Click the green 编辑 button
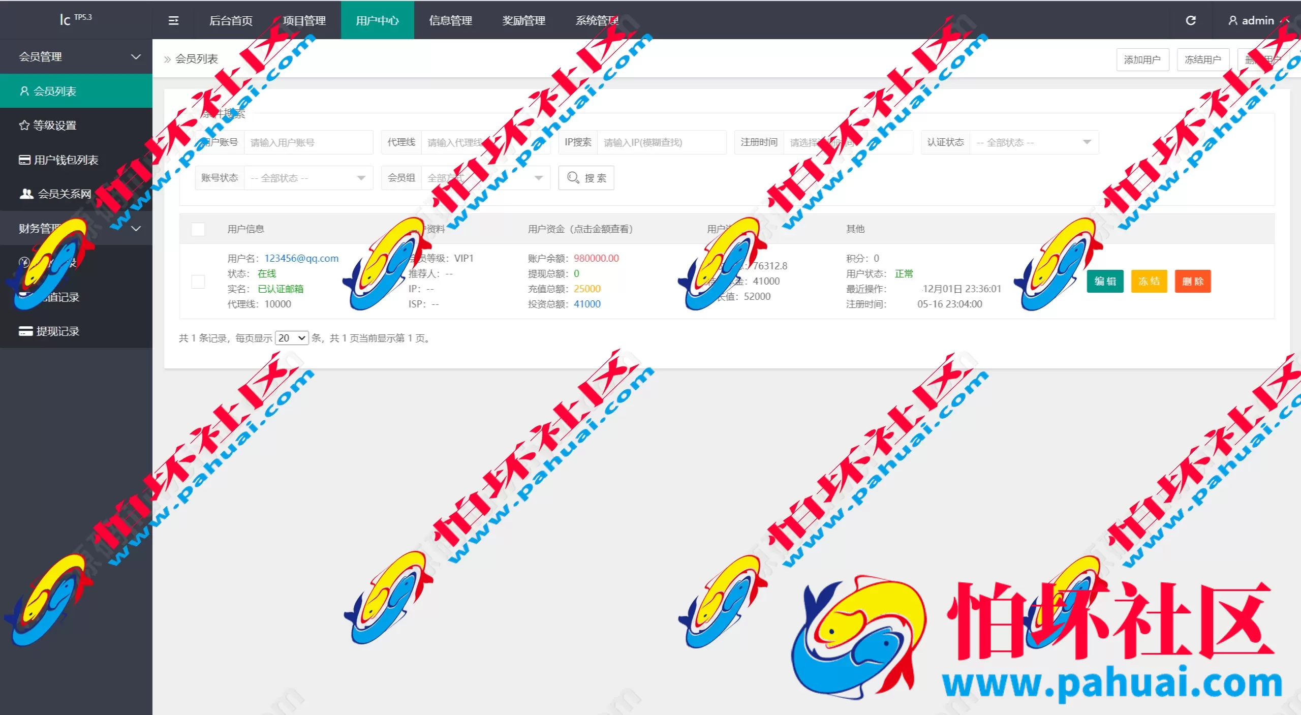1301x715 pixels. pos(1105,282)
